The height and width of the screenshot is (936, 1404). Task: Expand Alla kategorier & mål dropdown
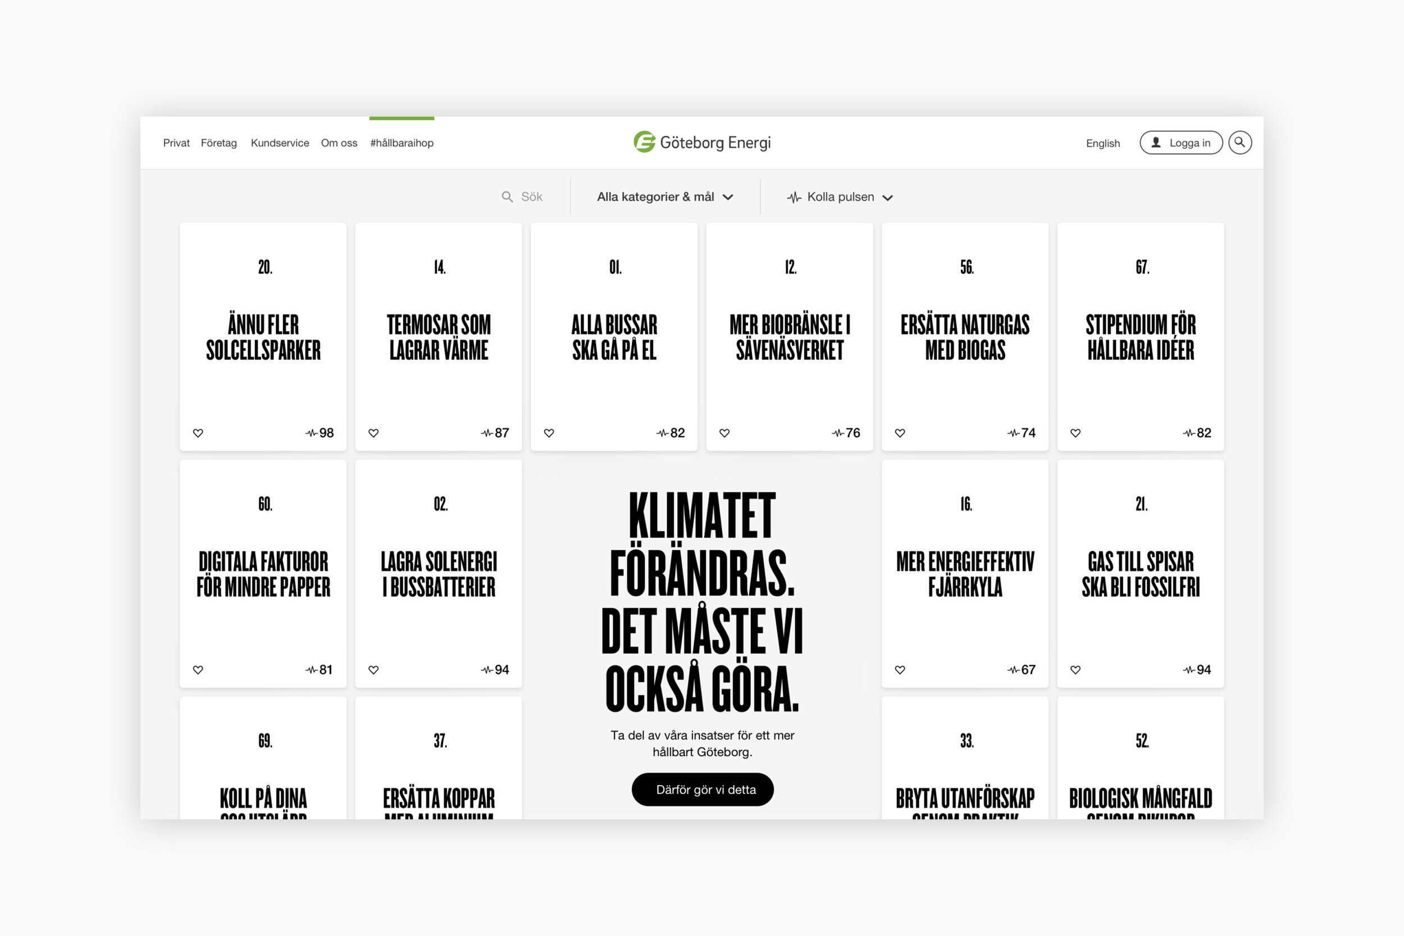click(664, 197)
